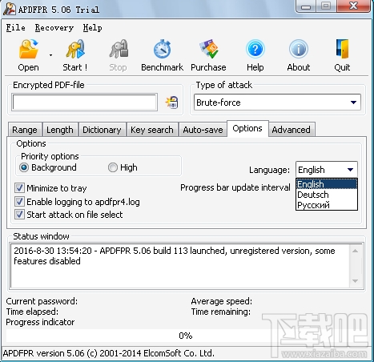This screenshot has height=362, width=374.
Task: Click the Purchase icon
Action: (209, 49)
